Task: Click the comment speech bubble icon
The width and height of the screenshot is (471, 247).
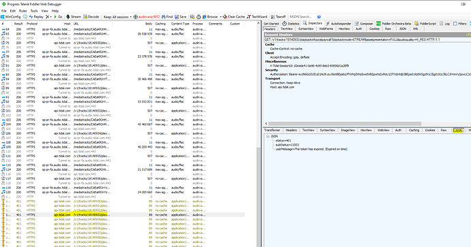Action: click(25, 17)
